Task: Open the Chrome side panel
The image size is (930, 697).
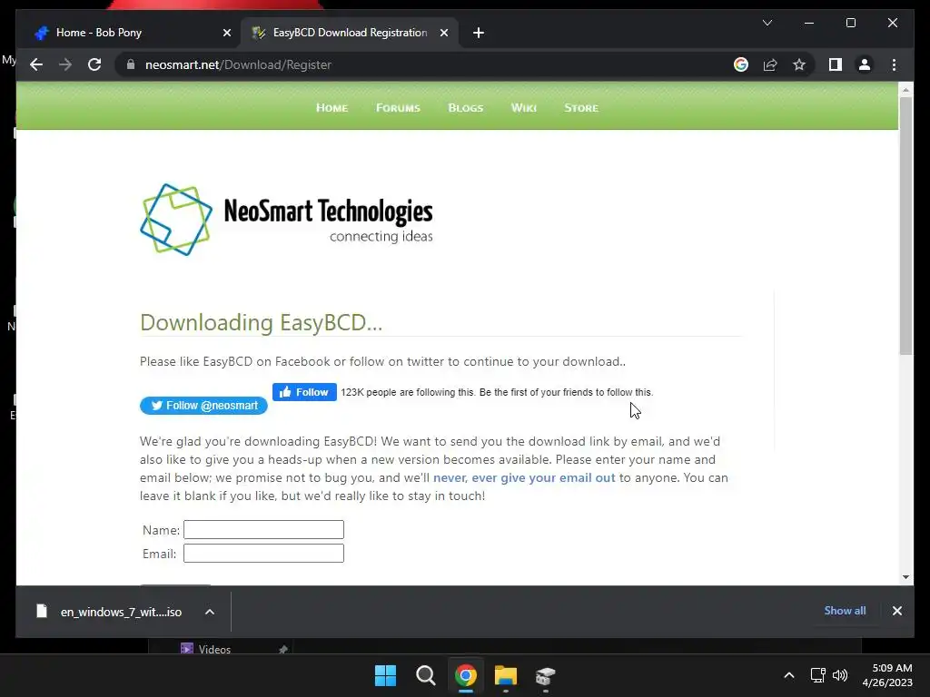Action: [836, 64]
